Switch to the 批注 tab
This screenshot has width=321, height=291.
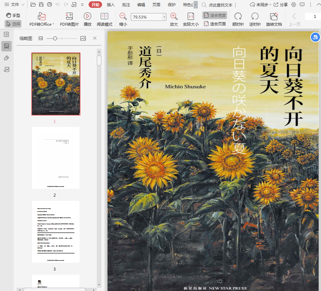(x=126, y=5)
